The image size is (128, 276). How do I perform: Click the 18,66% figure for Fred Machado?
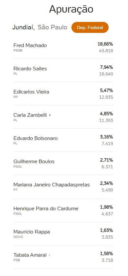click(x=105, y=44)
